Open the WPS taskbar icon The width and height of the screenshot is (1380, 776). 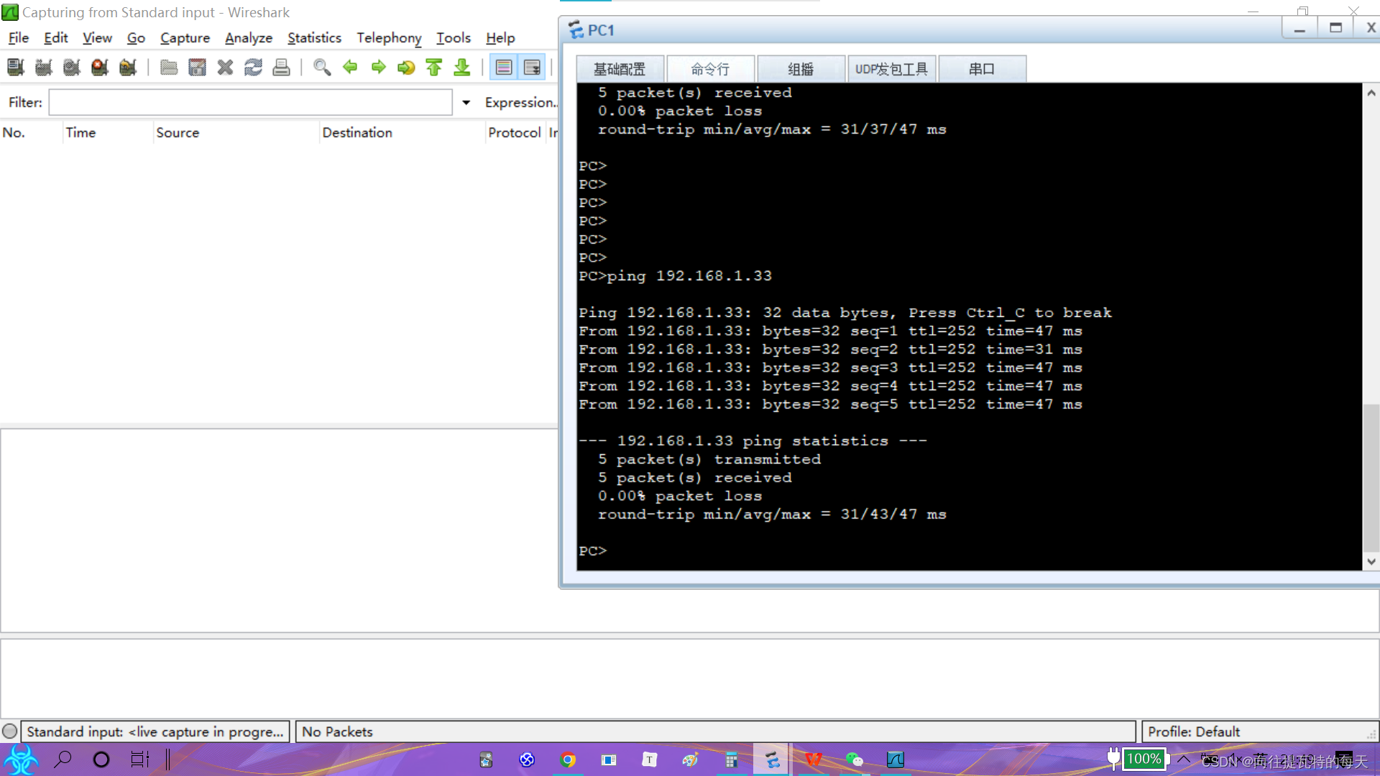click(x=813, y=759)
